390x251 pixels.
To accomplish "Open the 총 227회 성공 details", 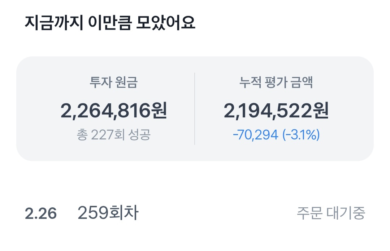I will 114,135.
